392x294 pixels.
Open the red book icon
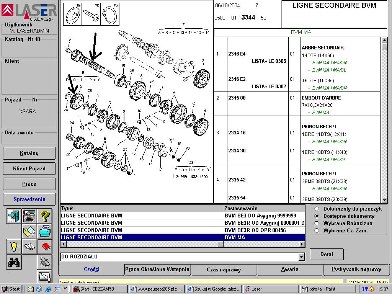click(44, 246)
